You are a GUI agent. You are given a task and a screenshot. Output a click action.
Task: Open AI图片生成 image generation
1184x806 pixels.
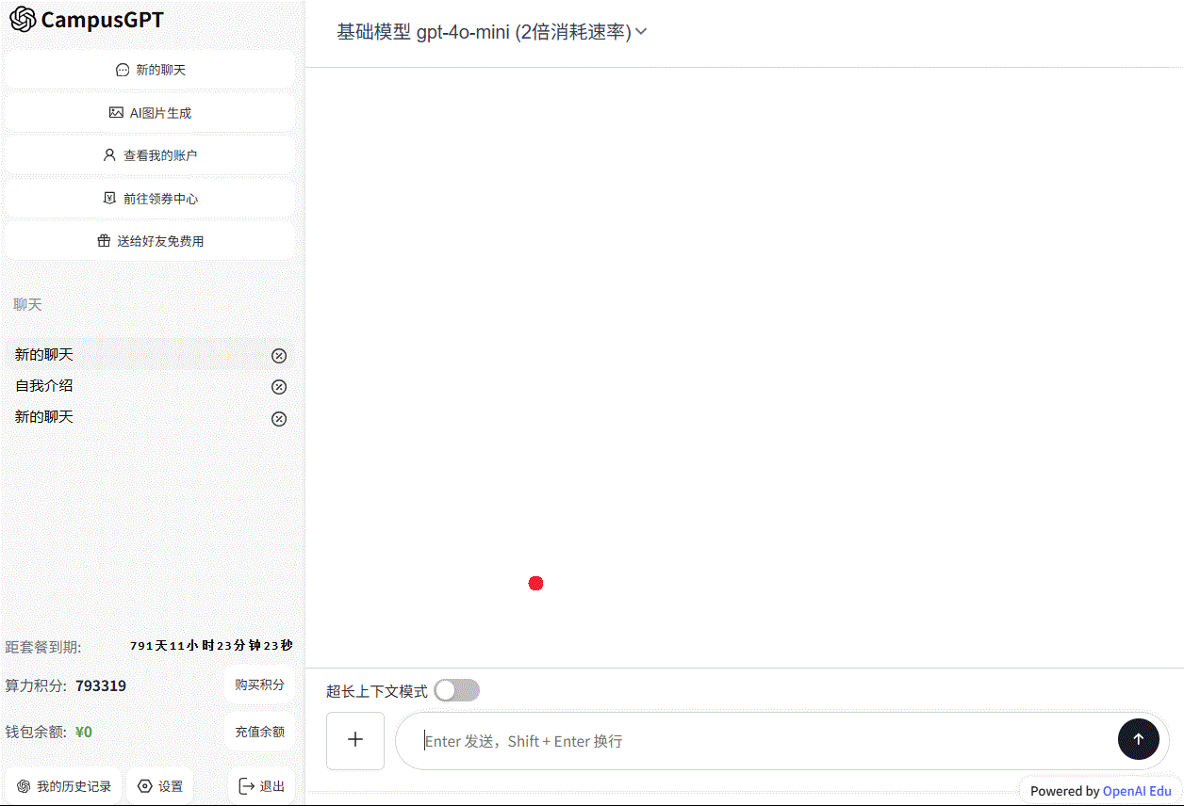[x=150, y=113]
